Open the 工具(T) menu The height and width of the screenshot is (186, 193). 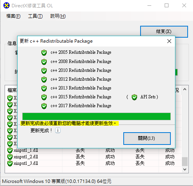[35, 16]
